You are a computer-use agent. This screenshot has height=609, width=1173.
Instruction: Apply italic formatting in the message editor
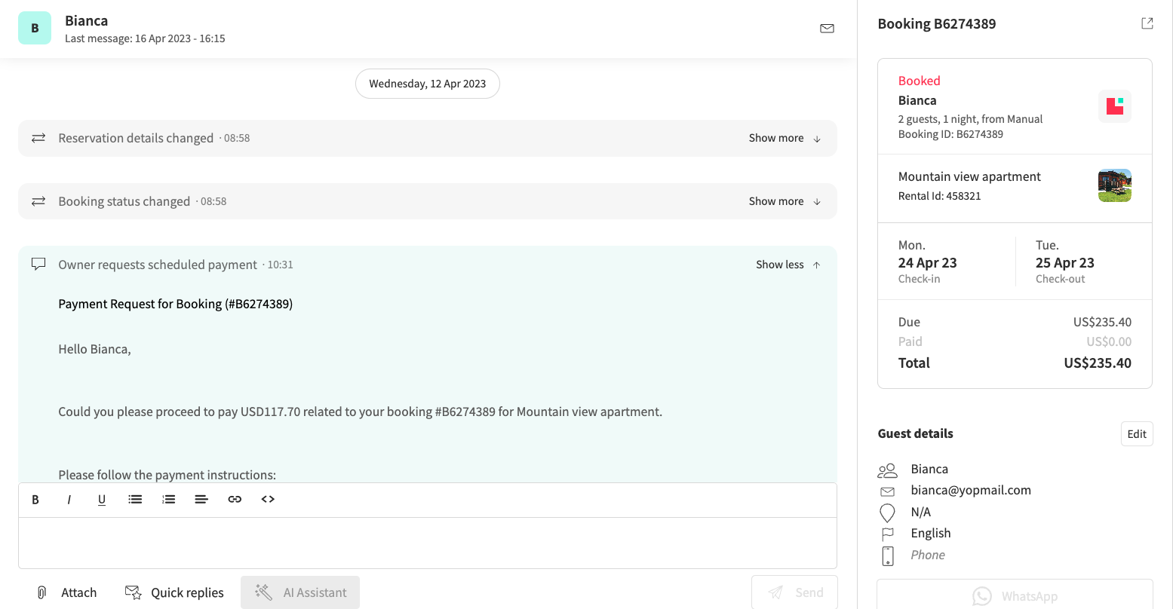pyautogui.click(x=69, y=499)
